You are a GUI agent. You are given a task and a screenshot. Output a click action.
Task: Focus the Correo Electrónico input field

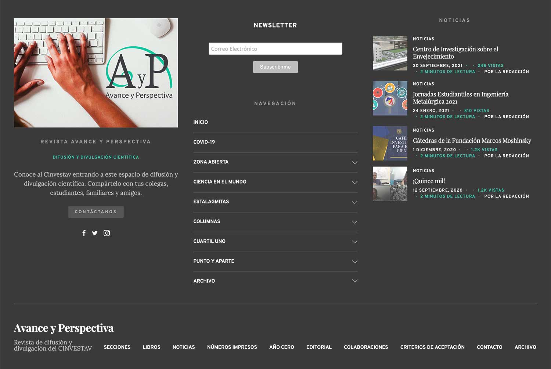pyautogui.click(x=275, y=49)
